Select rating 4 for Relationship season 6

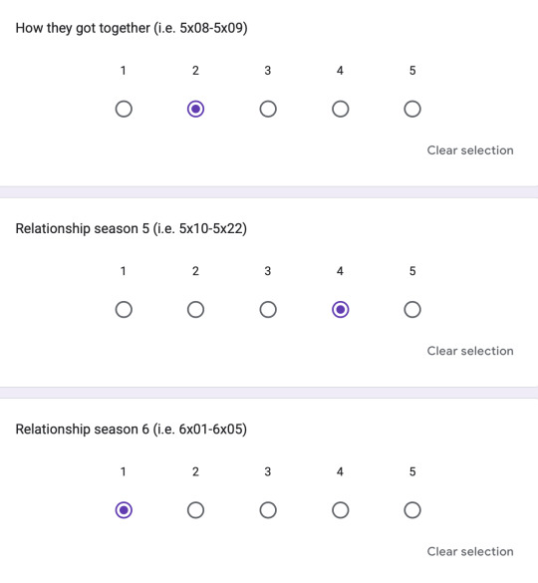pyautogui.click(x=340, y=510)
